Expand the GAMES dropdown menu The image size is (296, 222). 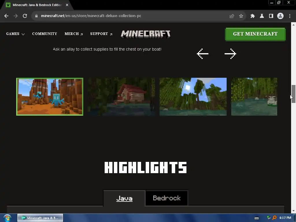[15, 34]
